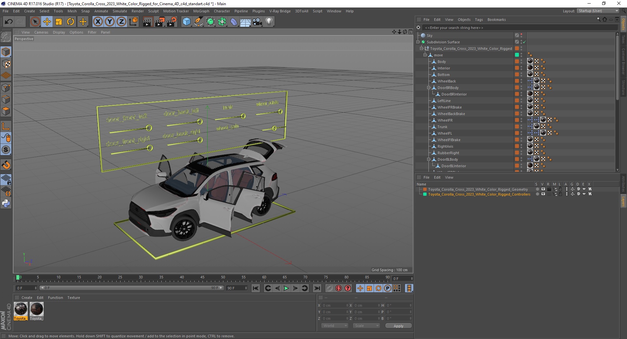Select the Trunk object in tree

coord(442,127)
